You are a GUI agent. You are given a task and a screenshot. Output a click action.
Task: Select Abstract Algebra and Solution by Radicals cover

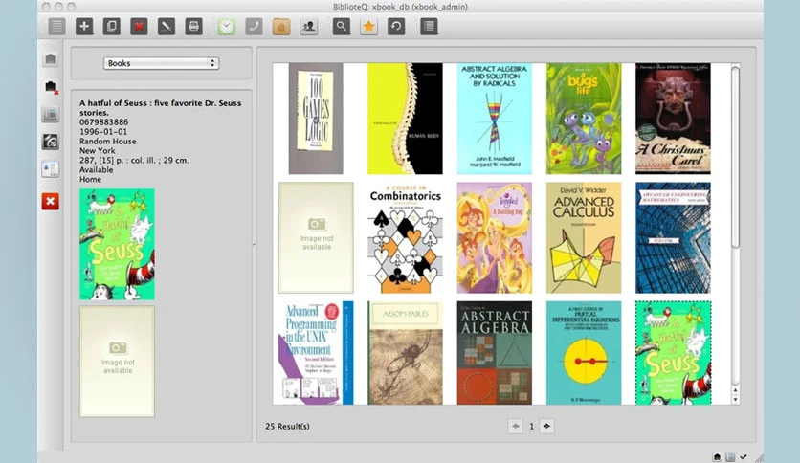click(x=495, y=119)
